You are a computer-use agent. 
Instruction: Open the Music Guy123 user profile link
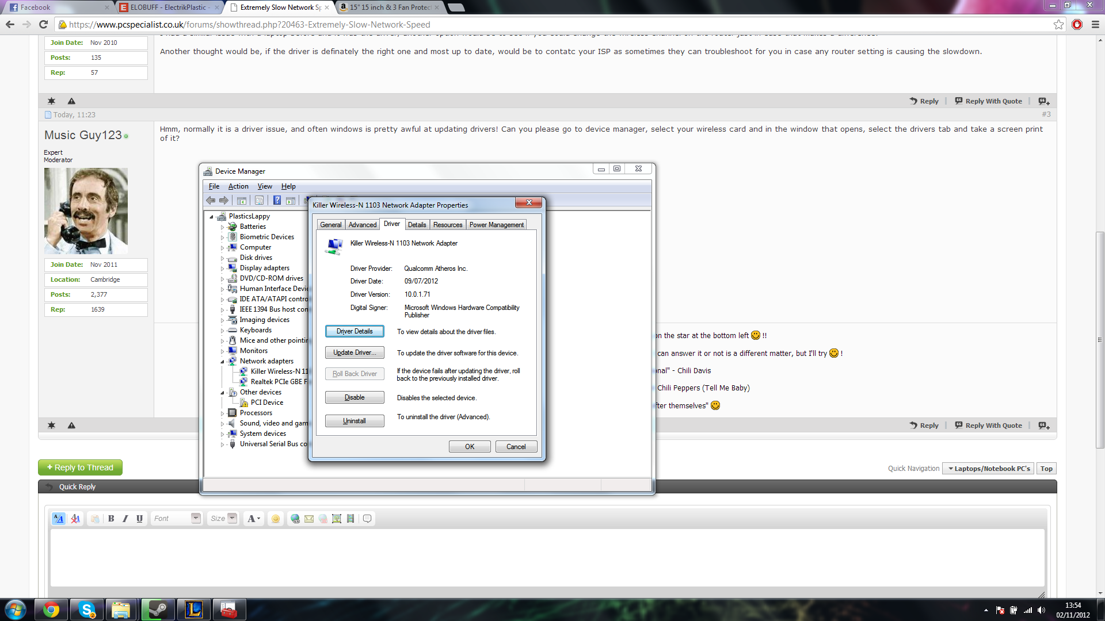tap(83, 135)
